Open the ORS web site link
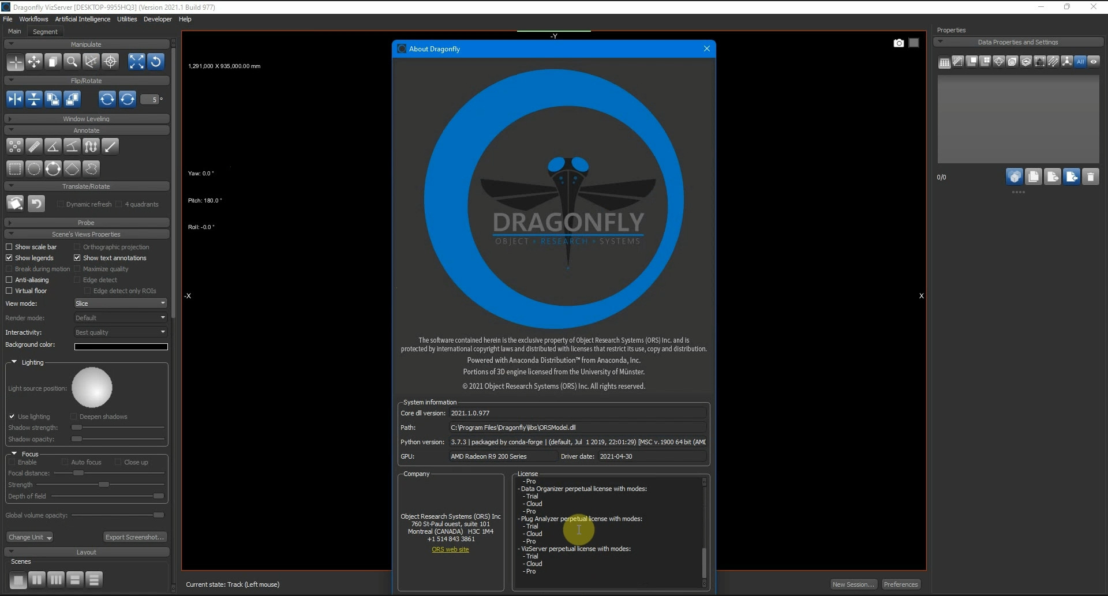1108x596 pixels. click(450, 549)
